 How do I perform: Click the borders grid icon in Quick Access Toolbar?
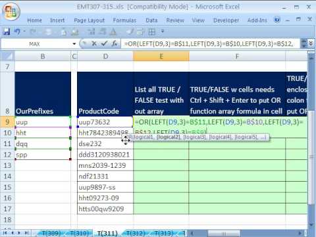coord(152,32)
